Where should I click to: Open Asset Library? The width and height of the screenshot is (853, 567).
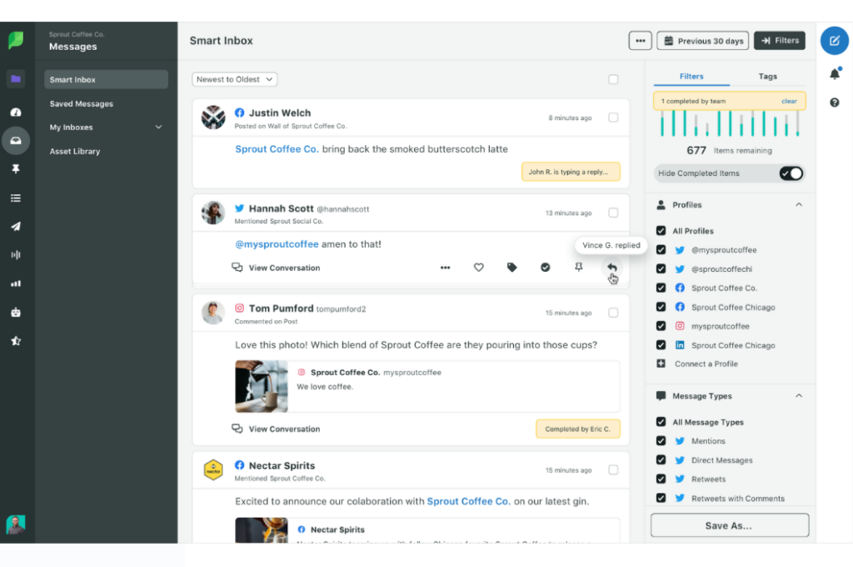(x=75, y=152)
